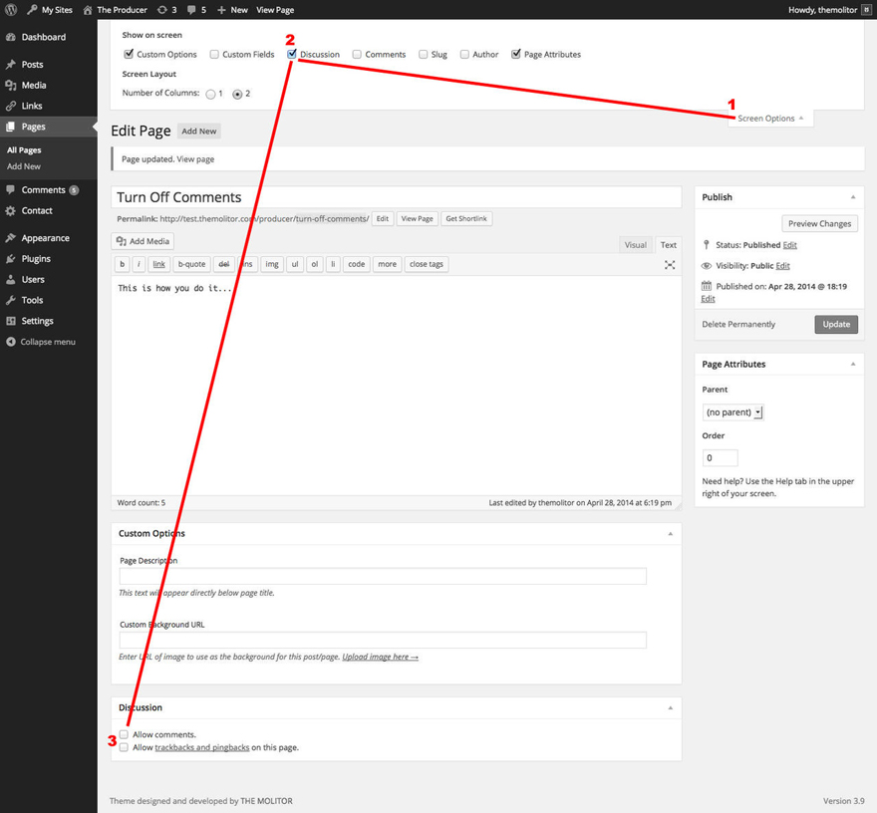Go to Plugins in the sidebar
This screenshot has height=813, width=877.
[x=36, y=258]
